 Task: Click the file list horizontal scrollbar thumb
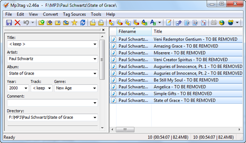click(x=125, y=130)
